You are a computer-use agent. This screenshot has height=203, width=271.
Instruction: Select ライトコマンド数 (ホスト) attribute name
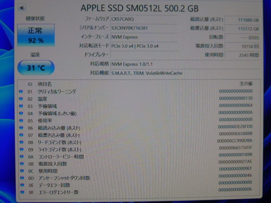coord(60,149)
